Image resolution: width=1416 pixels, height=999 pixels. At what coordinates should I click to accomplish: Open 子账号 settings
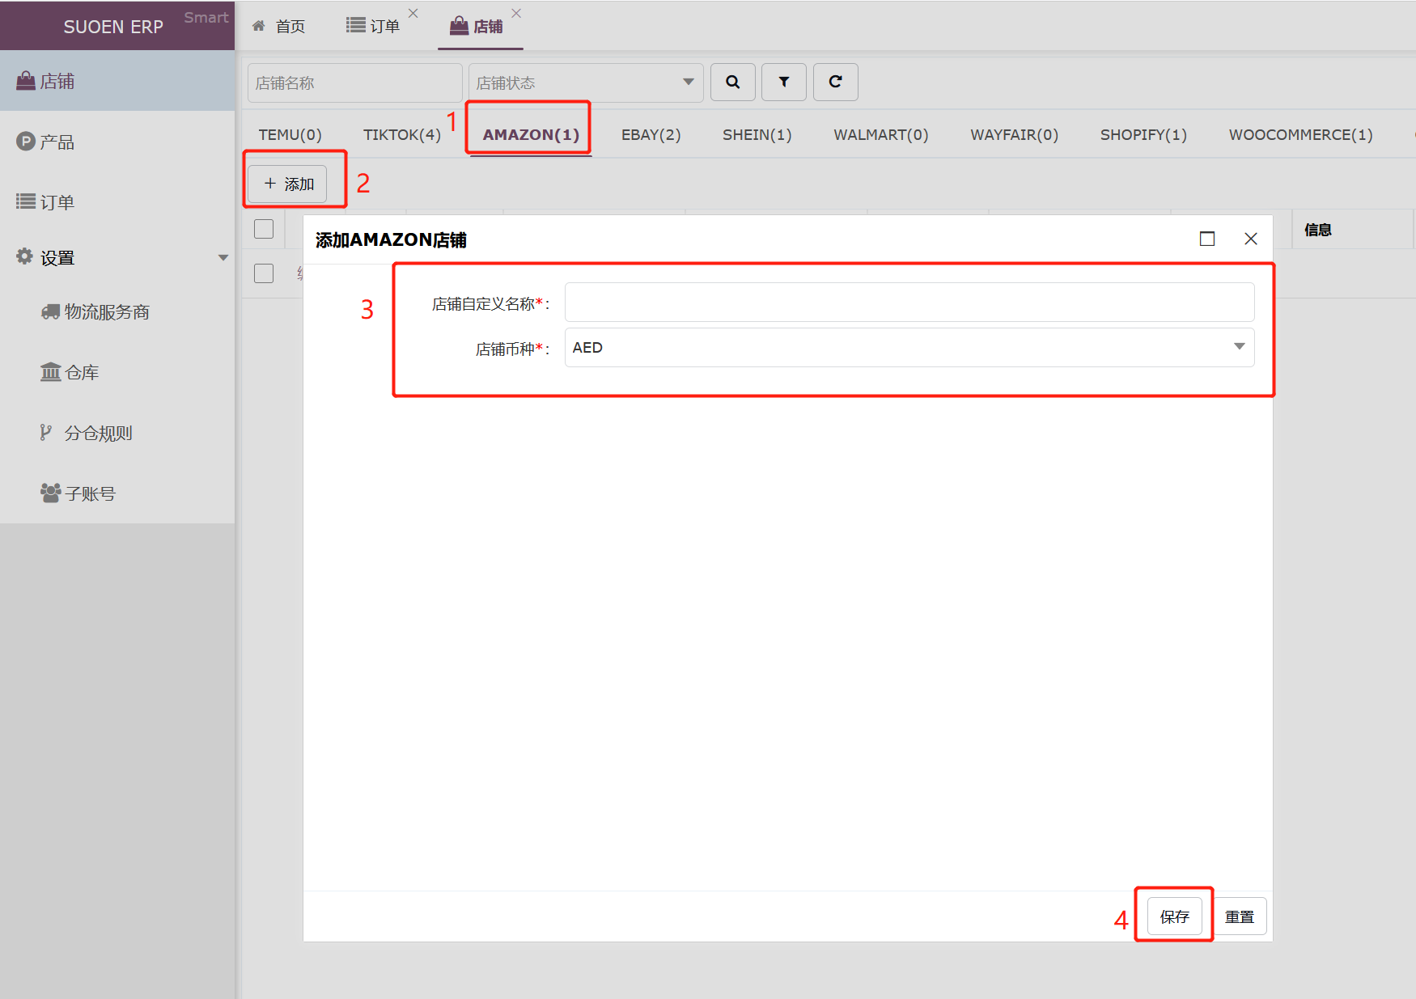coord(117,493)
